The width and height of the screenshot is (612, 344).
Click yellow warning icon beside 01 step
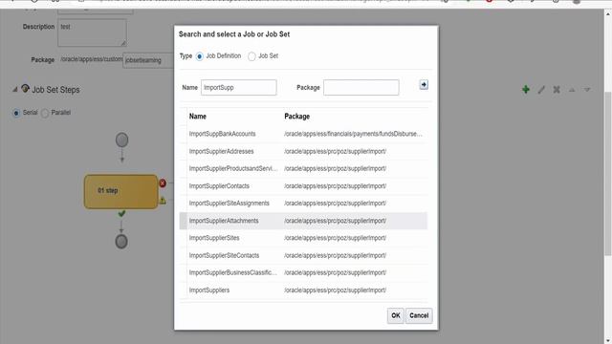coord(163,201)
